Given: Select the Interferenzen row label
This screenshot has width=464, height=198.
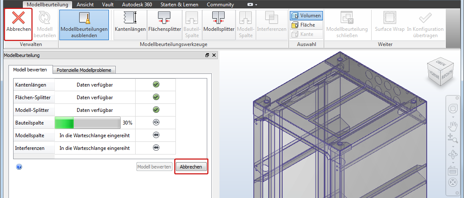Looking at the screenshot, I should (30, 148).
